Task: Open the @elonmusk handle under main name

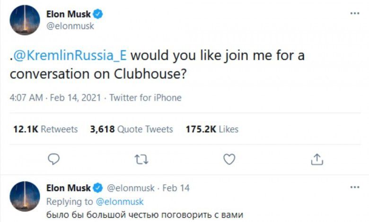Action: coord(70,26)
